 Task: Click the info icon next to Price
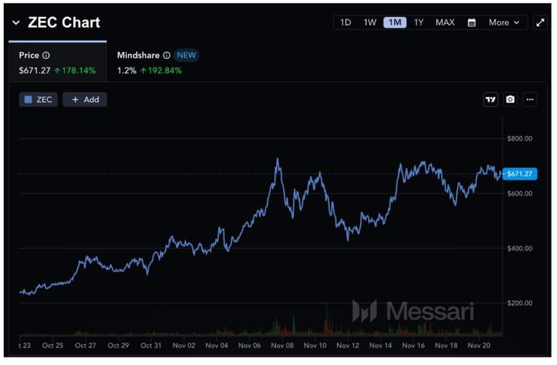[46, 55]
